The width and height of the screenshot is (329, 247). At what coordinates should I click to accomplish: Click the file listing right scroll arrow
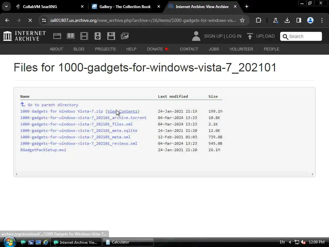[x=312, y=174]
